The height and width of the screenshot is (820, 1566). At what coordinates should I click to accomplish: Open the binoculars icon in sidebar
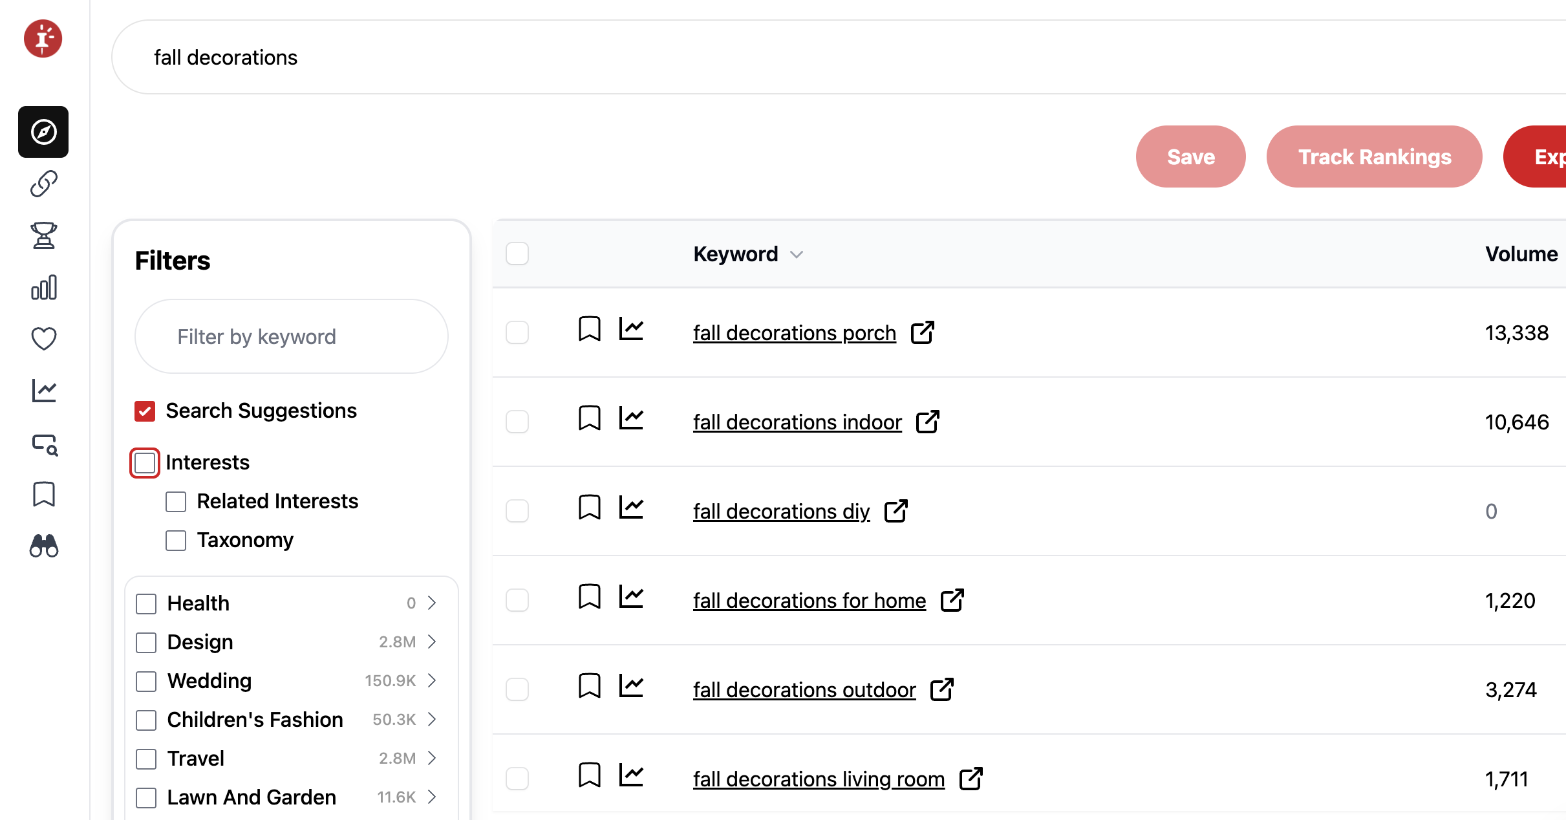pos(43,546)
